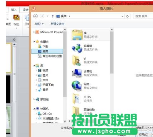153x137 pixels.
Task: Click the 搜索 桌面 search field
Action: pyautogui.click(x=143, y=16)
